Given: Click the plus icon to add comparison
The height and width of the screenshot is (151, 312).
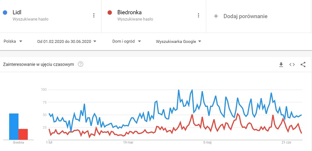Looking at the screenshot, I should 216,16.
